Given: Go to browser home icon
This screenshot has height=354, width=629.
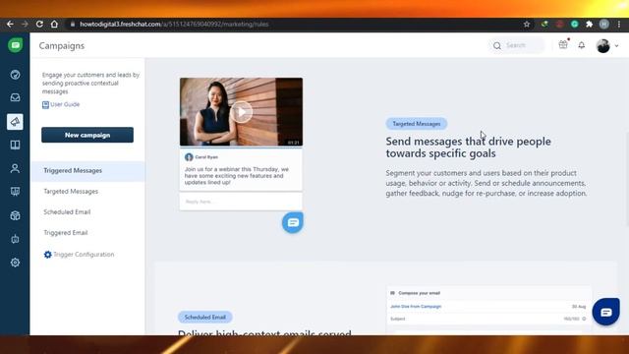Looking at the screenshot, I should [x=54, y=24].
